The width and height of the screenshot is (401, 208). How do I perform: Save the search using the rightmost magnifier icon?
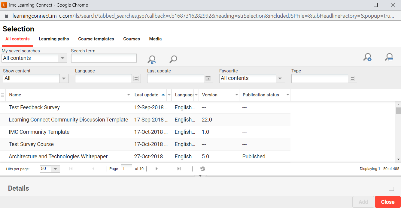pyautogui.click(x=389, y=57)
